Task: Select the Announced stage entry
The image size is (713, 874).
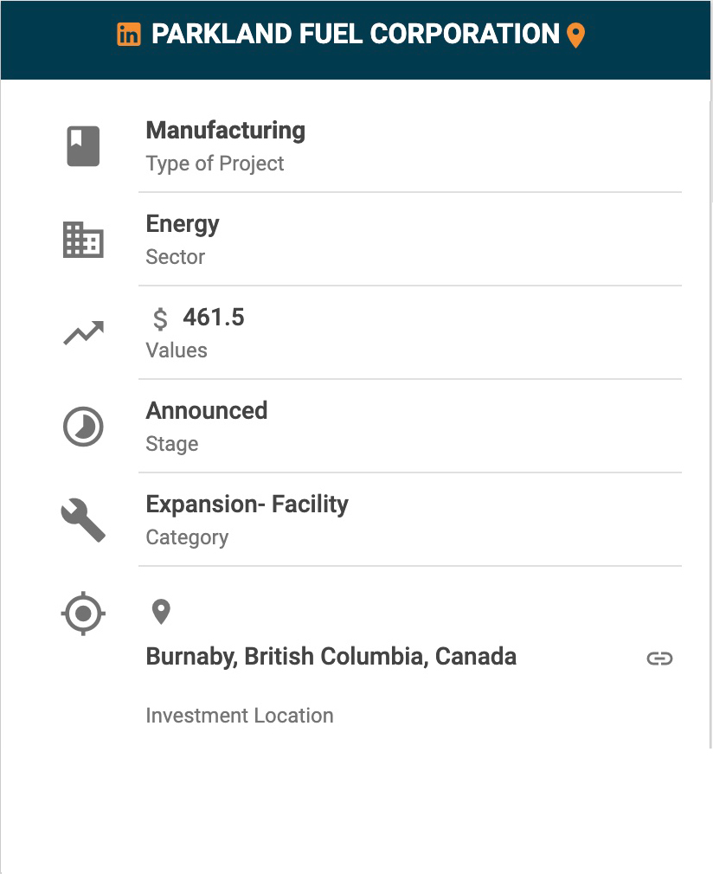Action: 410,427
